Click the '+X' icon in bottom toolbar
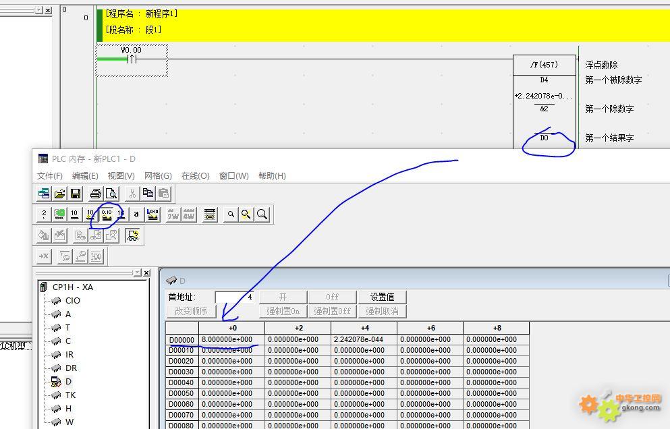The image size is (670, 429). click(x=44, y=256)
